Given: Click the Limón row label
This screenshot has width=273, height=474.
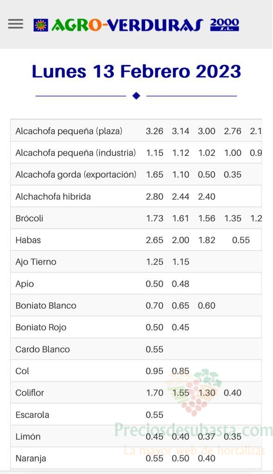Looking at the screenshot, I should 28,437.
